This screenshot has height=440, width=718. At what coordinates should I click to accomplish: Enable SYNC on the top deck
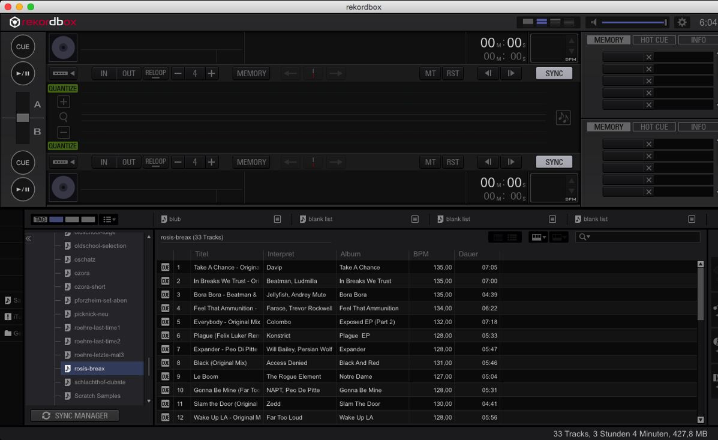pyautogui.click(x=554, y=73)
